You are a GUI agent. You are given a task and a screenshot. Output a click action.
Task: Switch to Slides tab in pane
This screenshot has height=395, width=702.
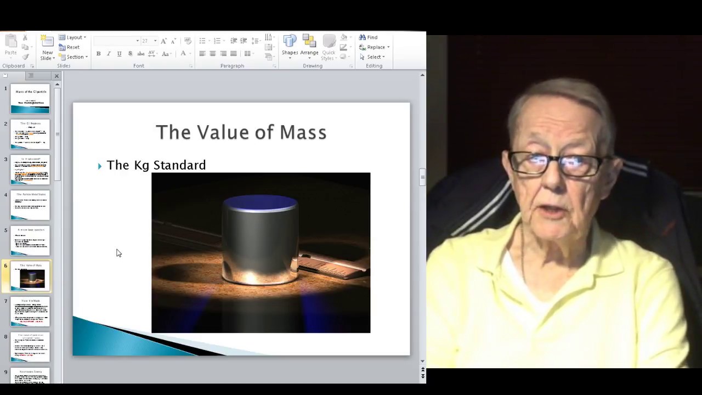(5, 76)
